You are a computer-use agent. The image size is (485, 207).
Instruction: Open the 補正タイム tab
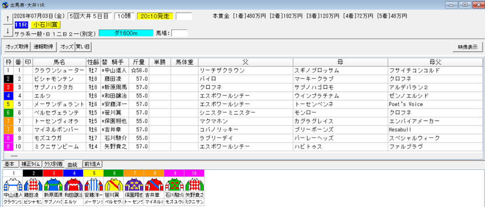click(31, 164)
